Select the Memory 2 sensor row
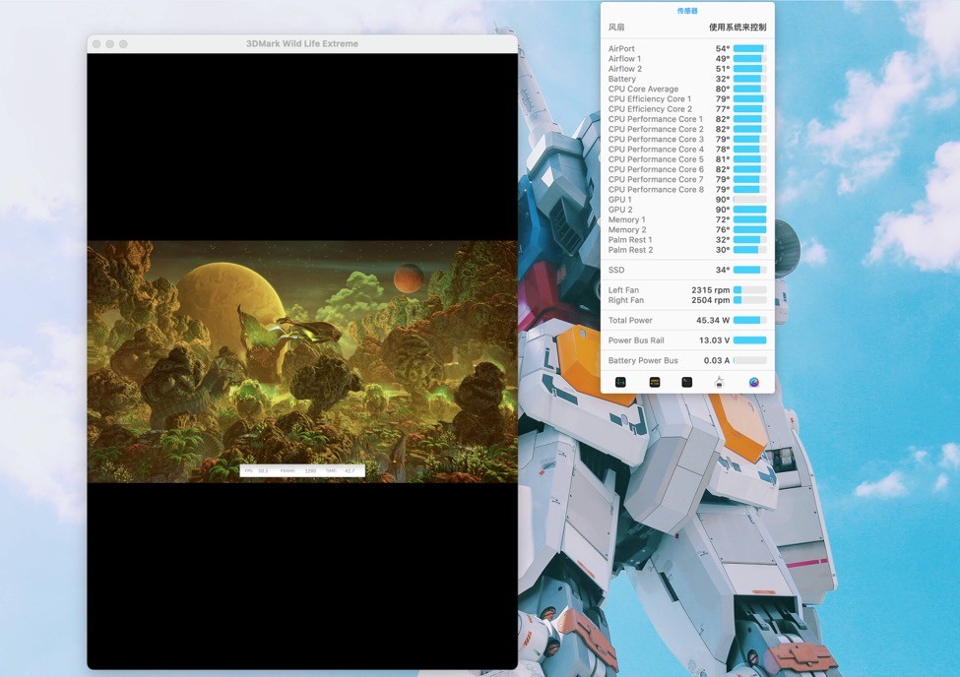This screenshot has height=677, width=960. 687,229
